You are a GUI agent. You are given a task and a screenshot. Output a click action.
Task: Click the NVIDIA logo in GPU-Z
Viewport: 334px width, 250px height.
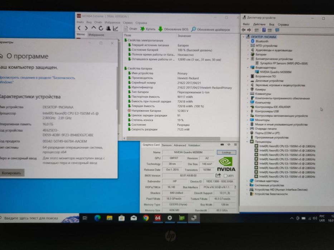pyautogui.click(x=226, y=164)
